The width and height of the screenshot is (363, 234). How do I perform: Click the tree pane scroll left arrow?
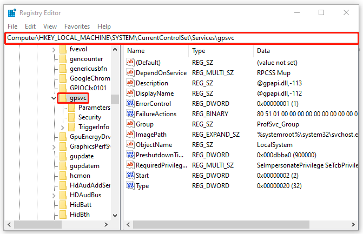pyautogui.click(x=10, y=224)
